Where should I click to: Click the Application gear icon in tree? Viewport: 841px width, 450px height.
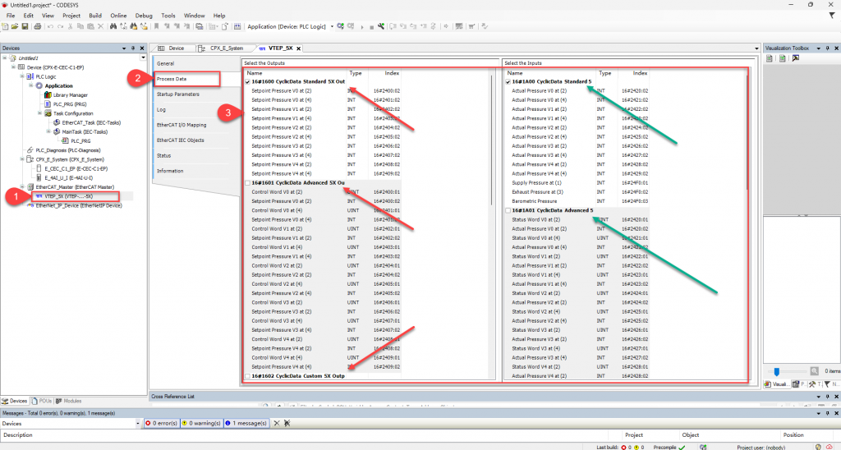pyautogui.click(x=39, y=86)
